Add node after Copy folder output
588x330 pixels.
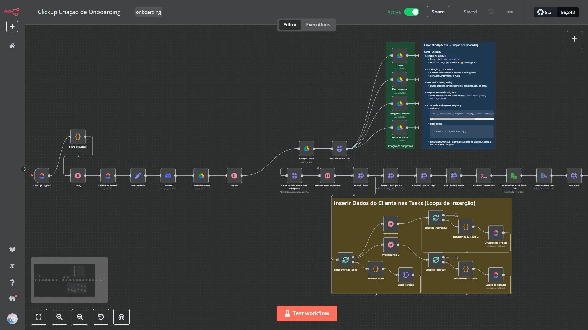tap(417, 56)
